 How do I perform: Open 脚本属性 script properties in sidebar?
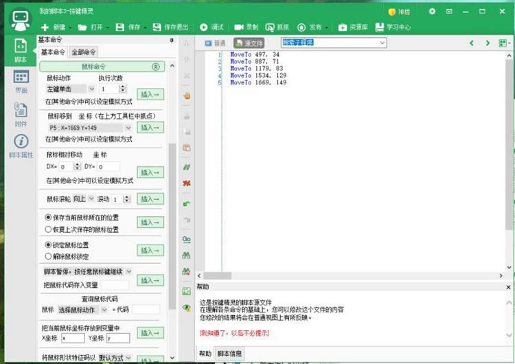21,146
